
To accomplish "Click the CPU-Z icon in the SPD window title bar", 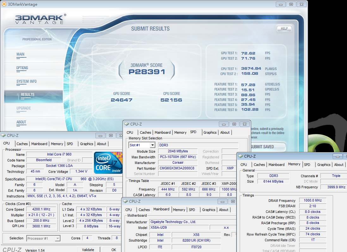I will pos(127,124).
